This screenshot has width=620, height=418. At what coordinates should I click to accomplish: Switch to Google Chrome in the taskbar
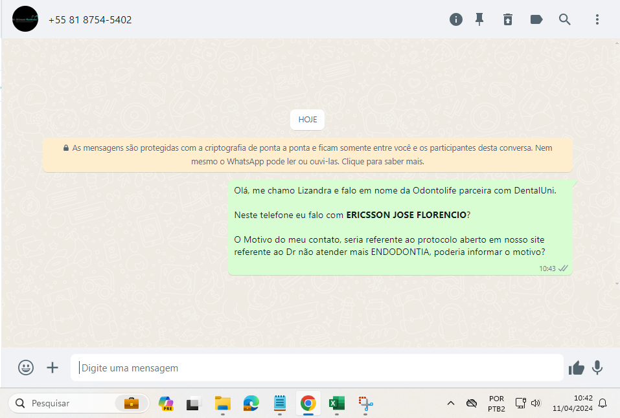point(308,403)
